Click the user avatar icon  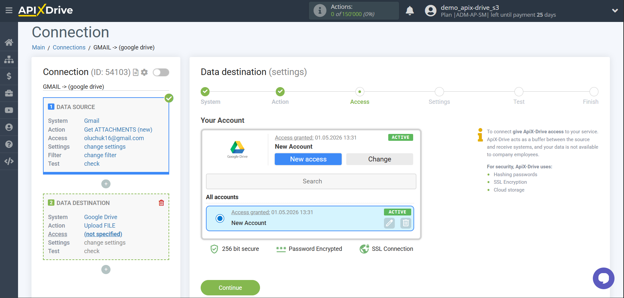431,11
